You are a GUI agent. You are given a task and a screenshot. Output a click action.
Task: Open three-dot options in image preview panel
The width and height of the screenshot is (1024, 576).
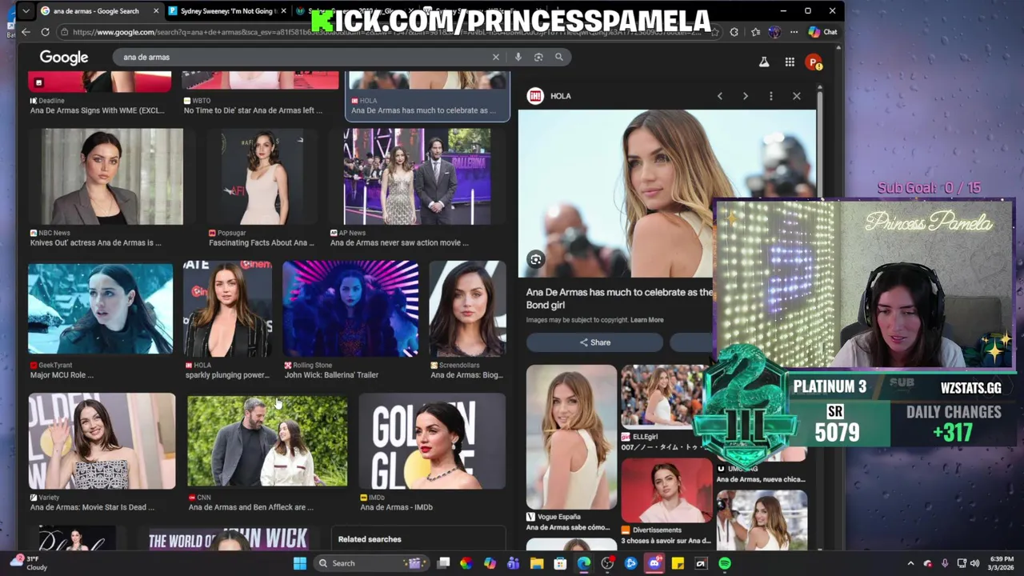pyautogui.click(x=771, y=96)
